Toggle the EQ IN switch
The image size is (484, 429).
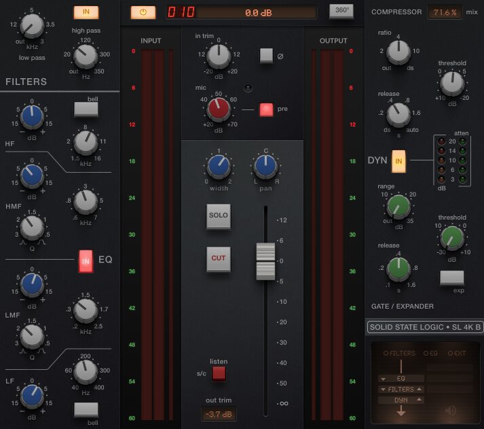coord(86,260)
